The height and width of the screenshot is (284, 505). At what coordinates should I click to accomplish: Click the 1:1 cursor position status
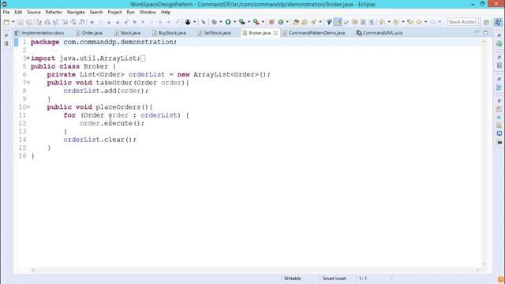point(363,278)
